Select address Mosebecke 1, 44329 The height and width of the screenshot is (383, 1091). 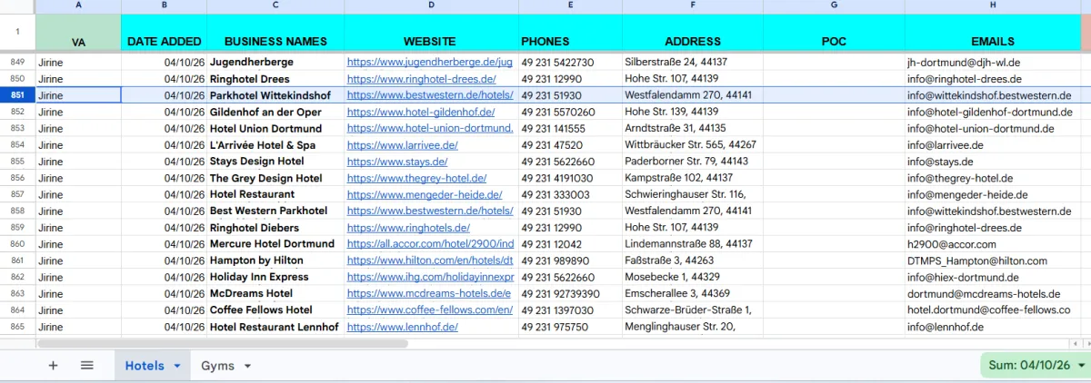[692, 277]
